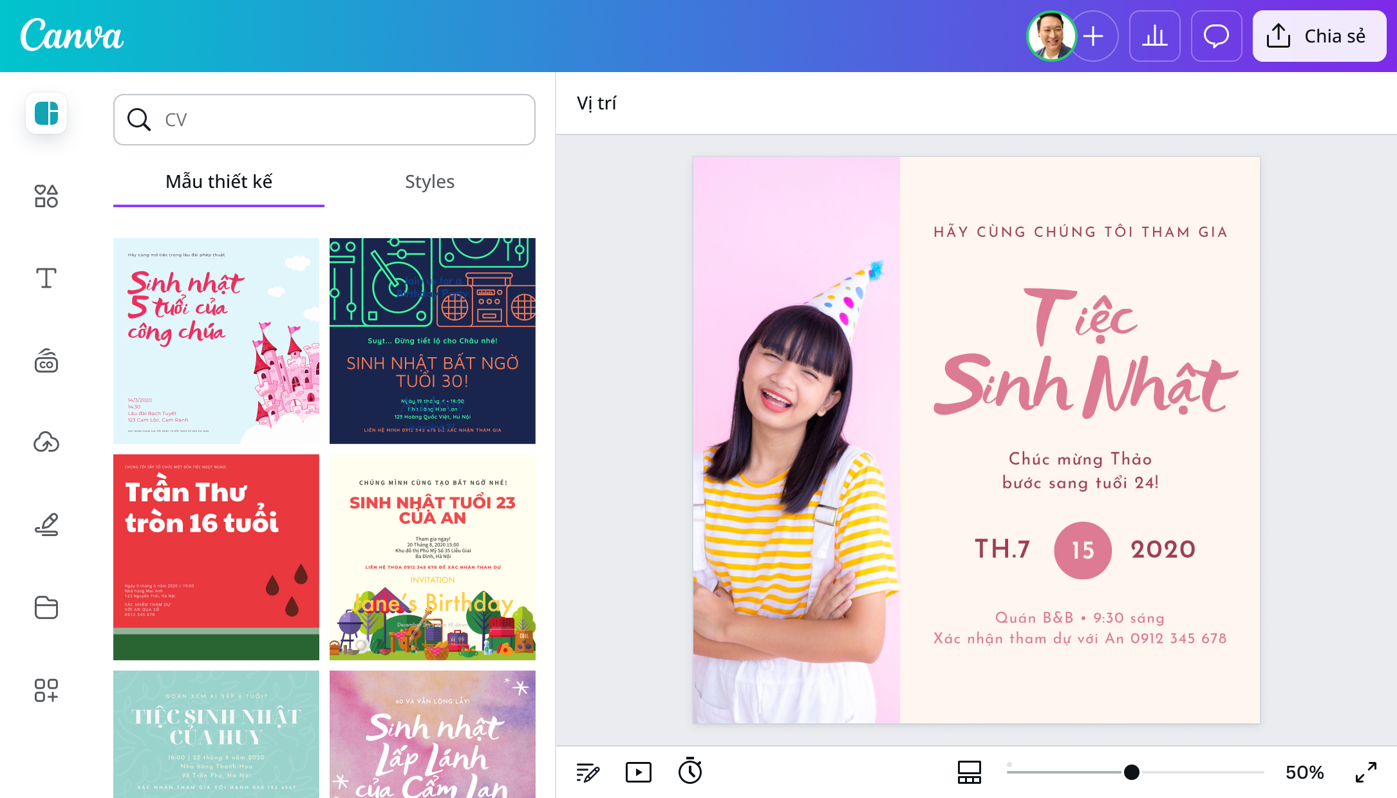The image size is (1397, 798).
Task: Select the Xác nhận tham dự text line
Action: pyautogui.click(x=1080, y=639)
